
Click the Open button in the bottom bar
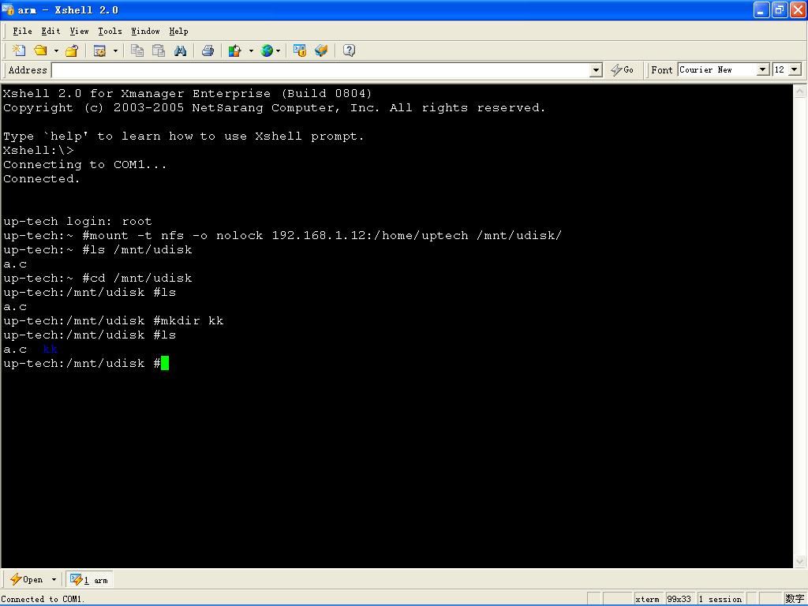(x=27, y=580)
